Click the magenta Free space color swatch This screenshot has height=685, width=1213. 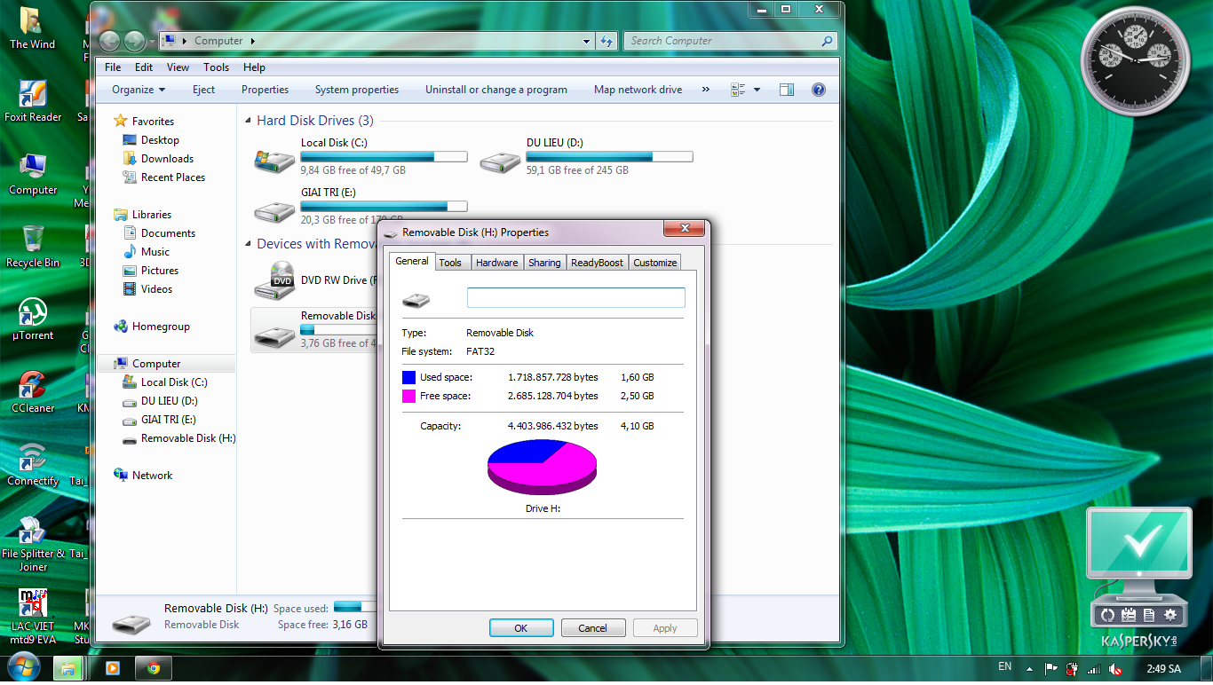408,397
